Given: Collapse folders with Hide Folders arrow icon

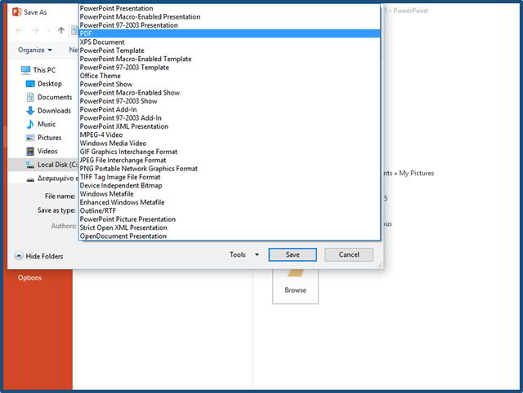Looking at the screenshot, I should click(x=19, y=256).
